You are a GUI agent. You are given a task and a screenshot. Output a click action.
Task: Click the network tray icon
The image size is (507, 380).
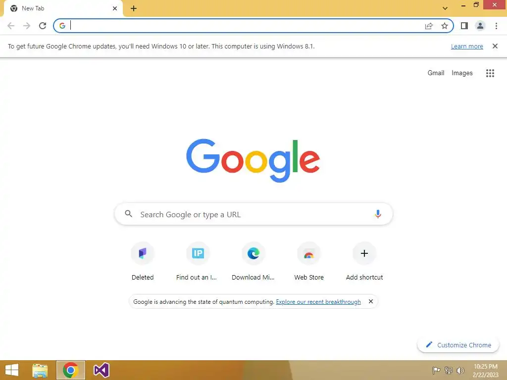click(449, 370)
